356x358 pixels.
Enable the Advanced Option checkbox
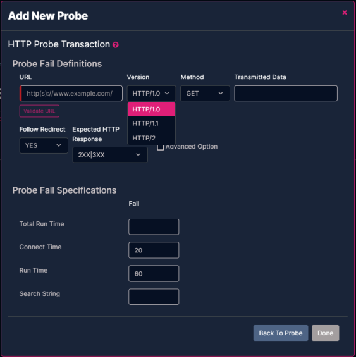[x=161, y=147]
